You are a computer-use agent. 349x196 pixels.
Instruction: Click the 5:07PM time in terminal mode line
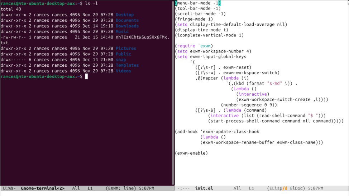pyautogui.click(x=147, y=188)
